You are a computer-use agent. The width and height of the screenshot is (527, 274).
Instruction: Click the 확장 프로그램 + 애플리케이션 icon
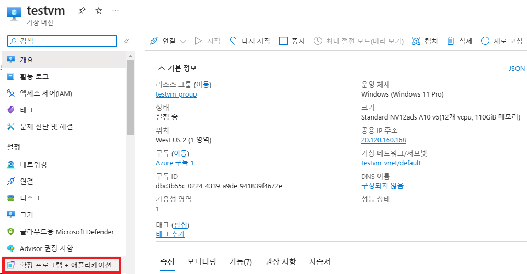(x=11, y=265)
